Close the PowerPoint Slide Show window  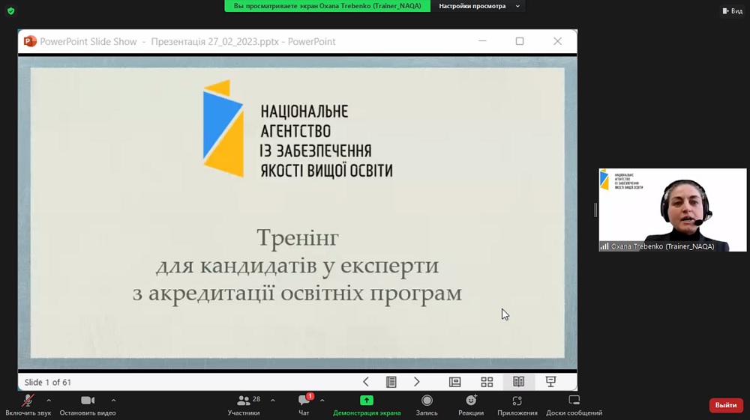pyautogui.click(x=558, y=41)
